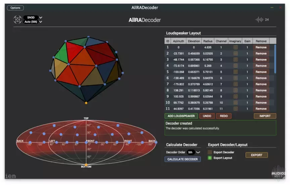Click the Ambisonics input widget icon
290x185 pixels.
(17, 19)
